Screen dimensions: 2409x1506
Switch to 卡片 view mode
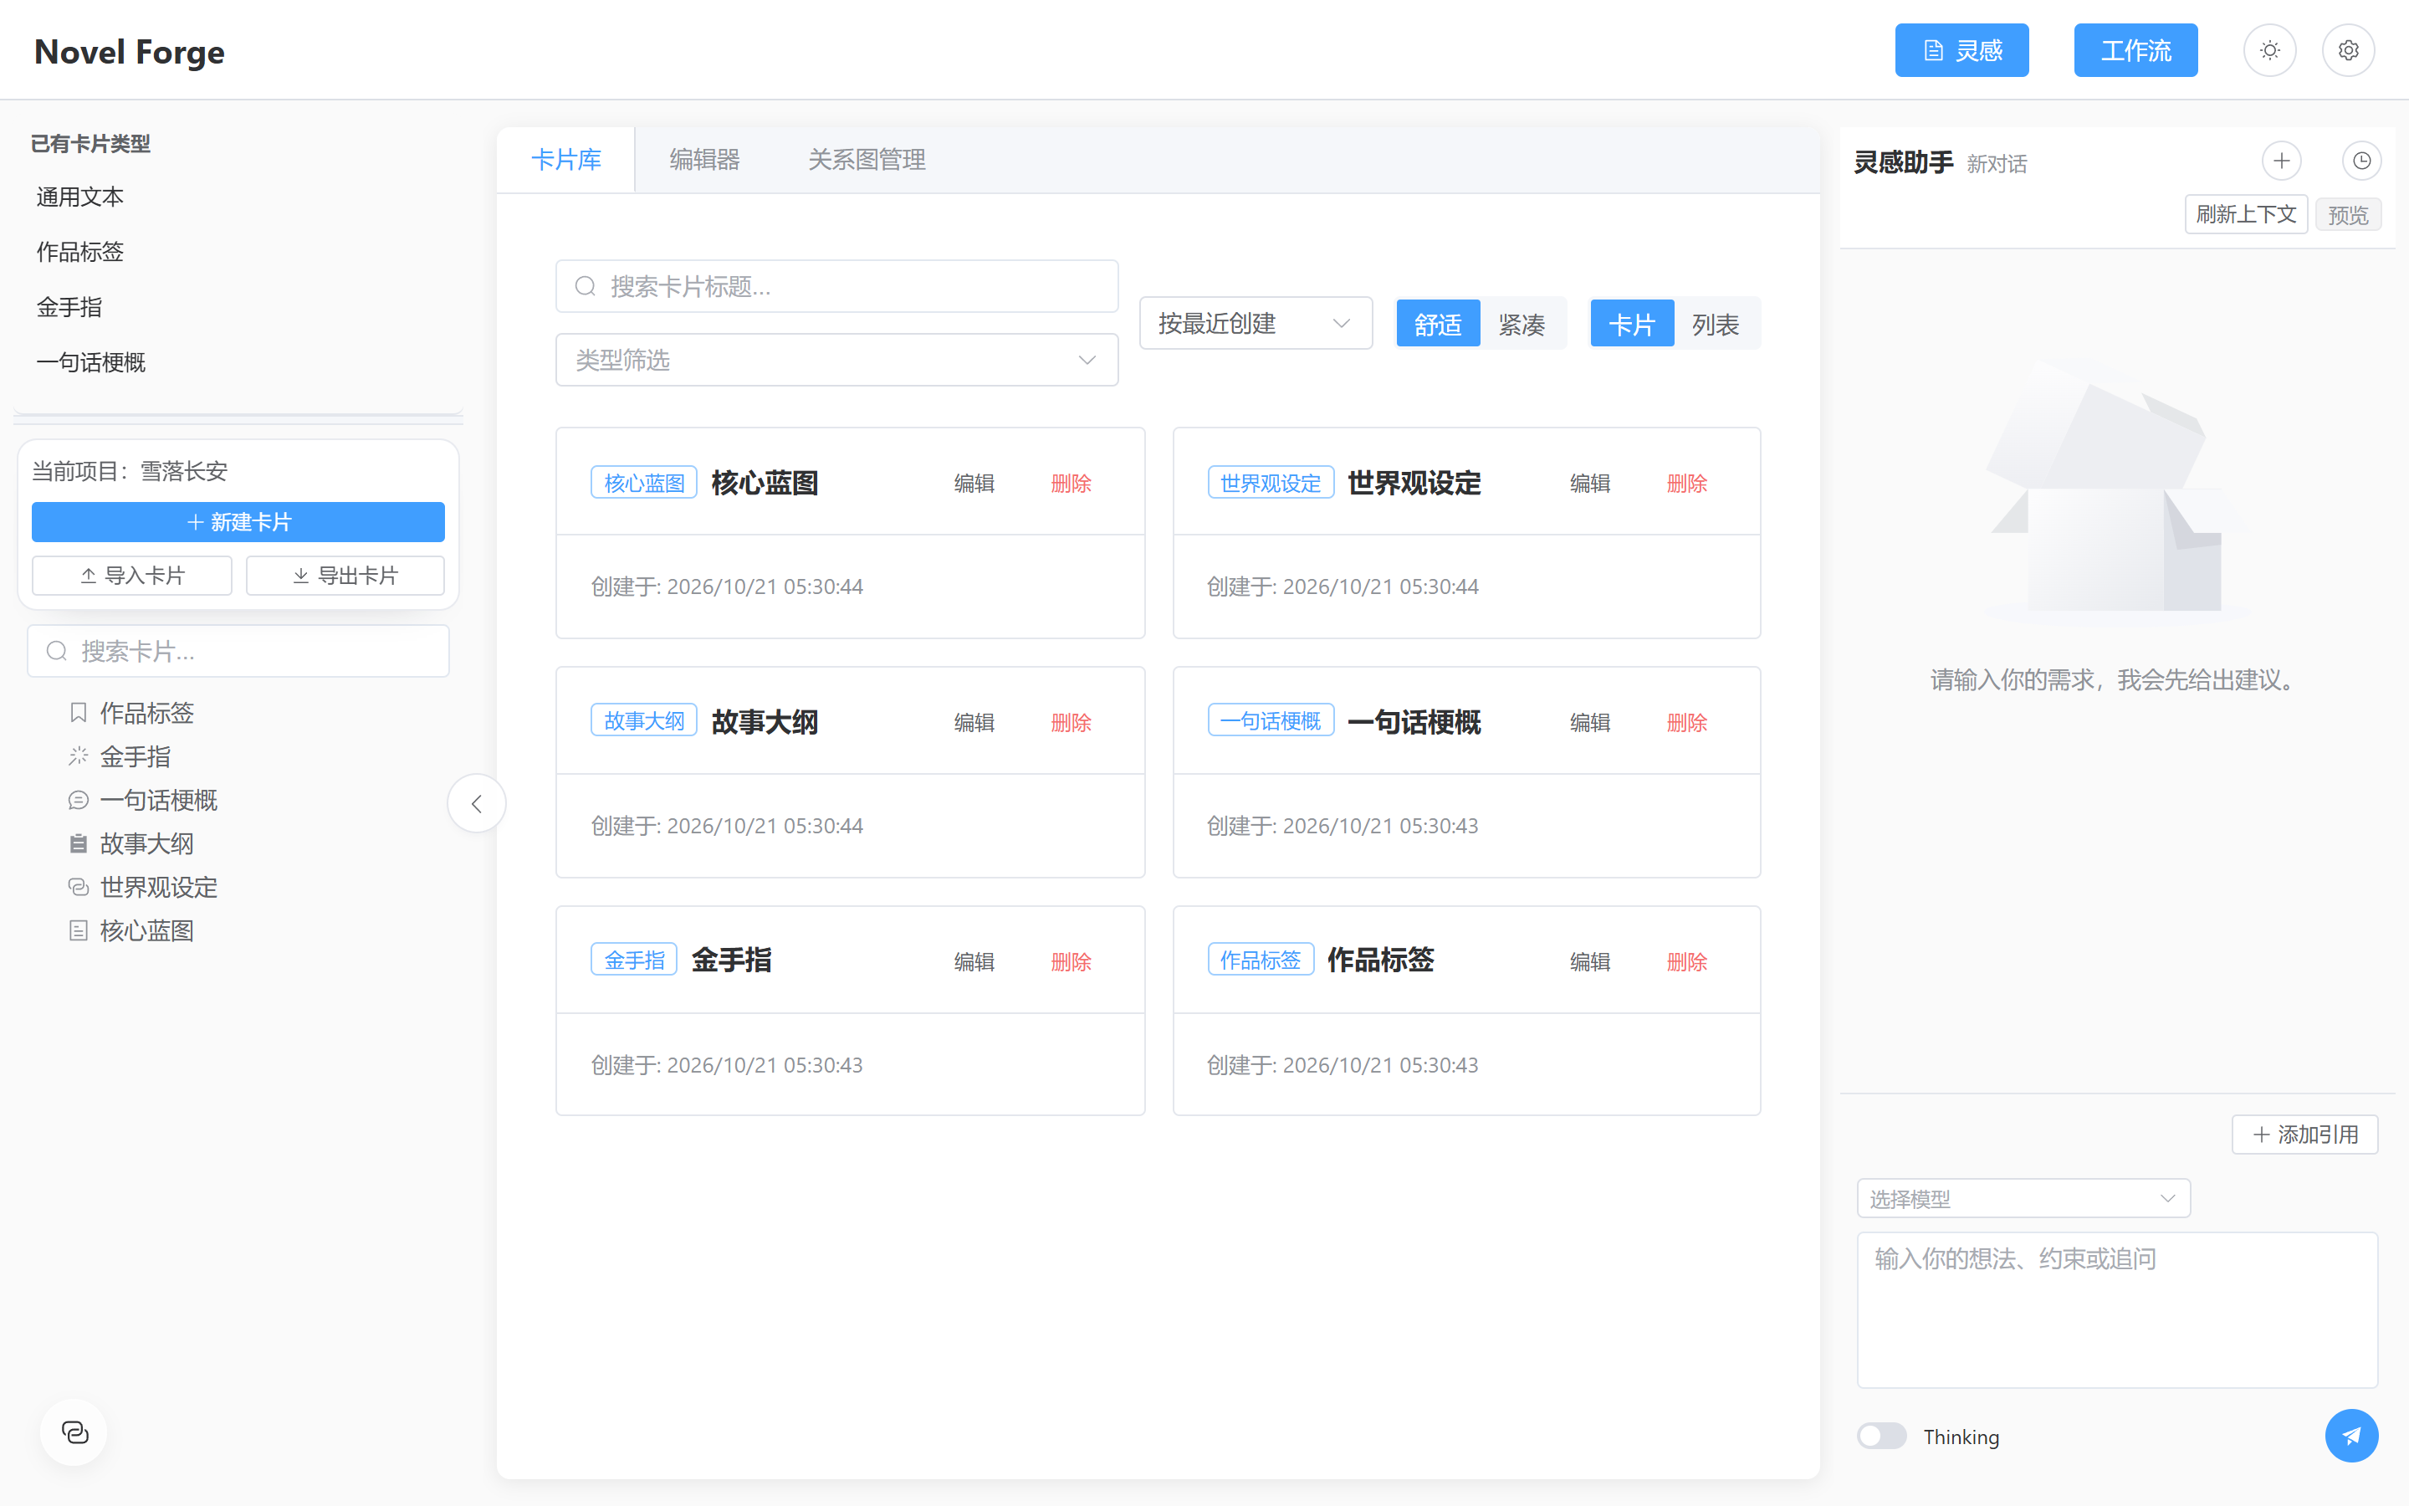coord(1632,324)
